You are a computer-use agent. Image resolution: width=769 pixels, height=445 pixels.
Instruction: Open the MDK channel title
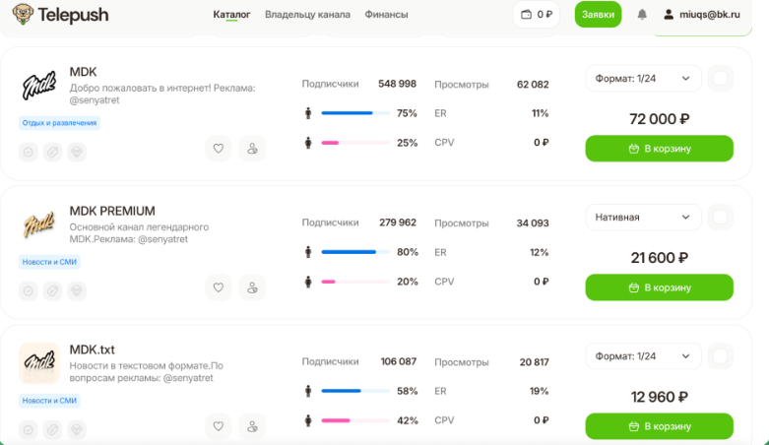tap(83, 72)
